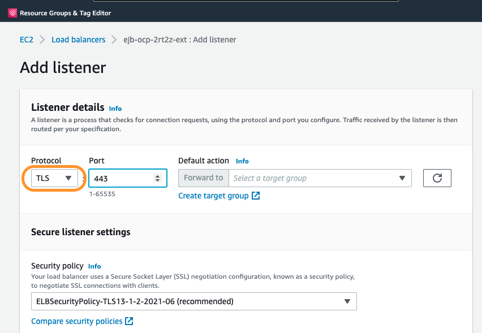Click external link icon beside Compare security policies
482x333 pixels.
point(129,321)
